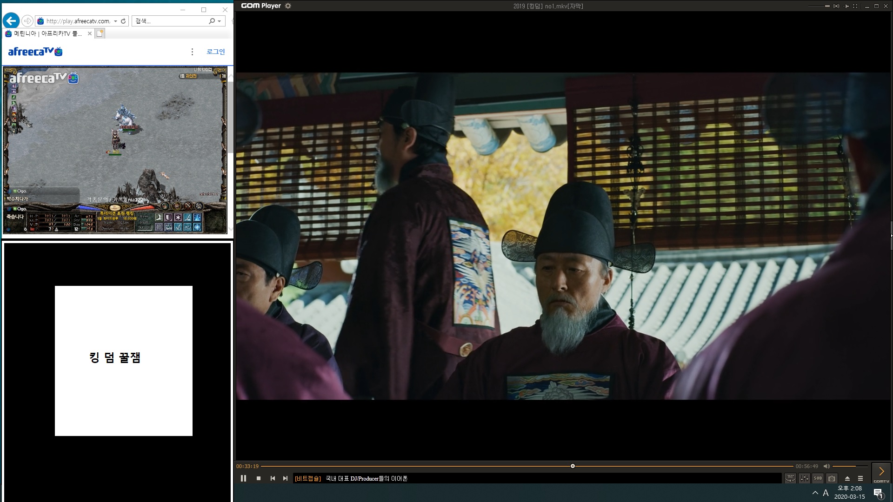Open GOM Player settings gear

tap(288, 6)
